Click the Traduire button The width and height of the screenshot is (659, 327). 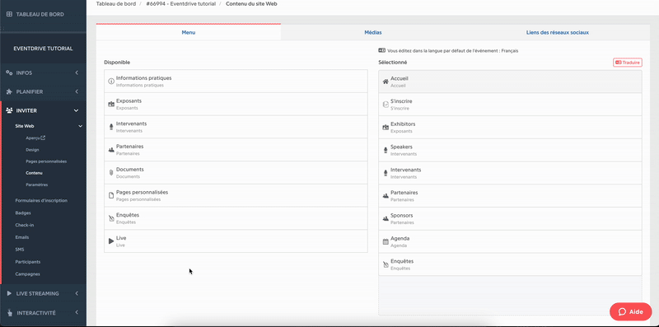click(628, 63)
